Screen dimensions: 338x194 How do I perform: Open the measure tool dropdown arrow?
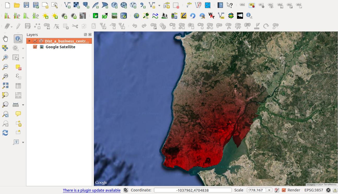point(23,105)
